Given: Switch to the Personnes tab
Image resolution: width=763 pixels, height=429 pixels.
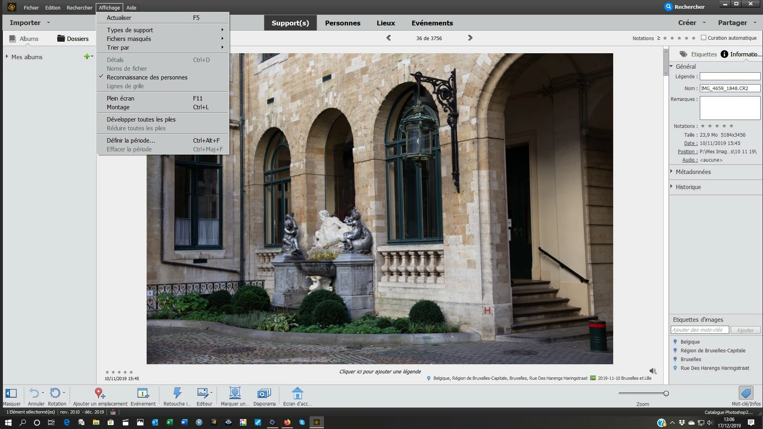Looking at the screenshot, I should point(343,23).
